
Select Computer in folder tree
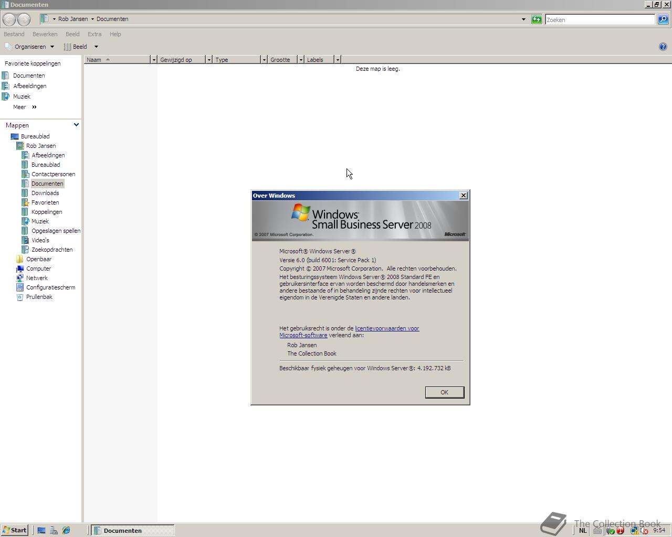point(38,268)
